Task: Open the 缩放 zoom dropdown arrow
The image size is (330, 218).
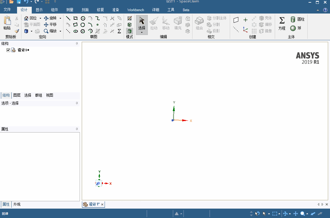Action: 61,31
